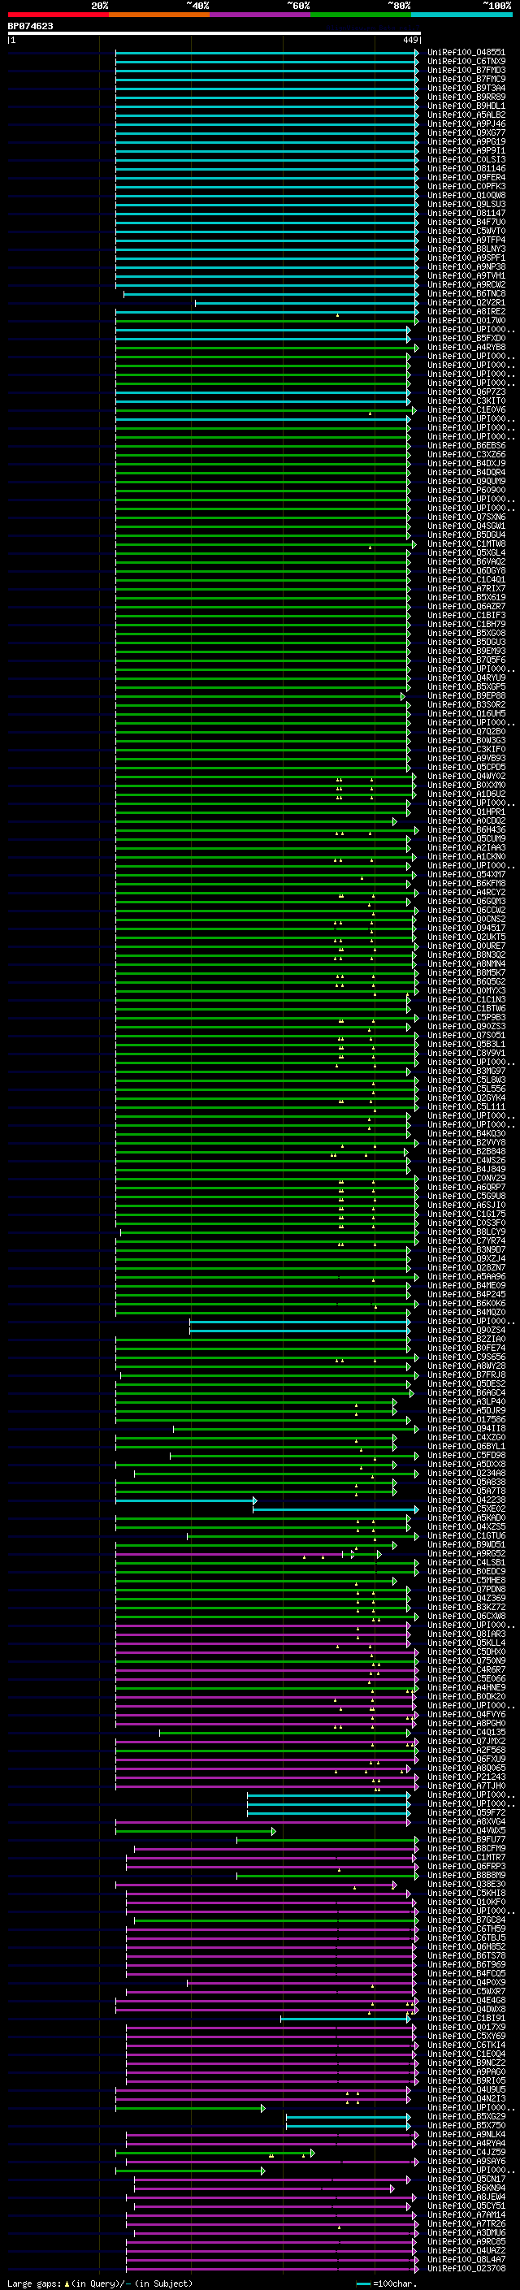Screen dimensions: 520x2290
Task: Select hit UniRef100_B7FMD3
Action: 466,71
